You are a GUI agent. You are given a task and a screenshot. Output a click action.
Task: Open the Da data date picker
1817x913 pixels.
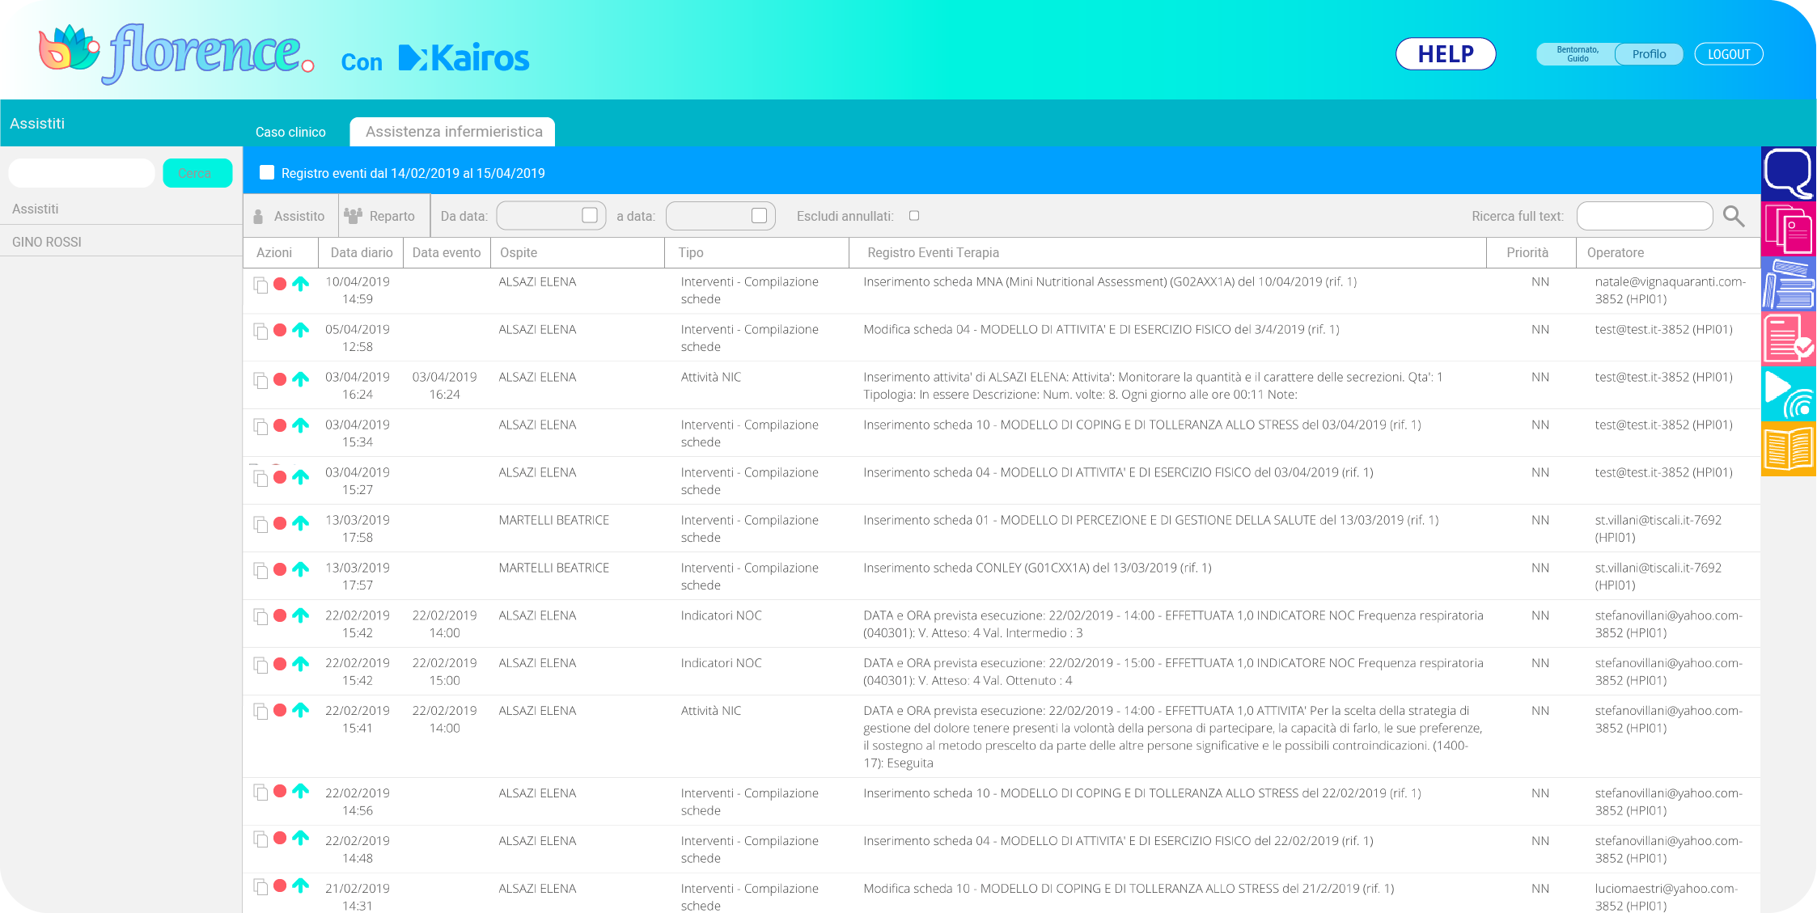coord(590,215)
